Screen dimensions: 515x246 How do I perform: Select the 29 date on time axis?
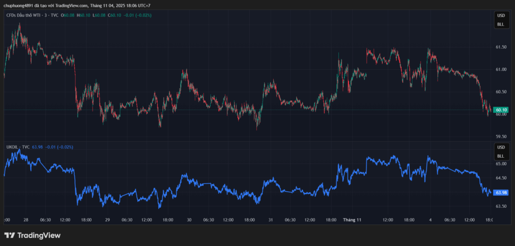(107, 220)
